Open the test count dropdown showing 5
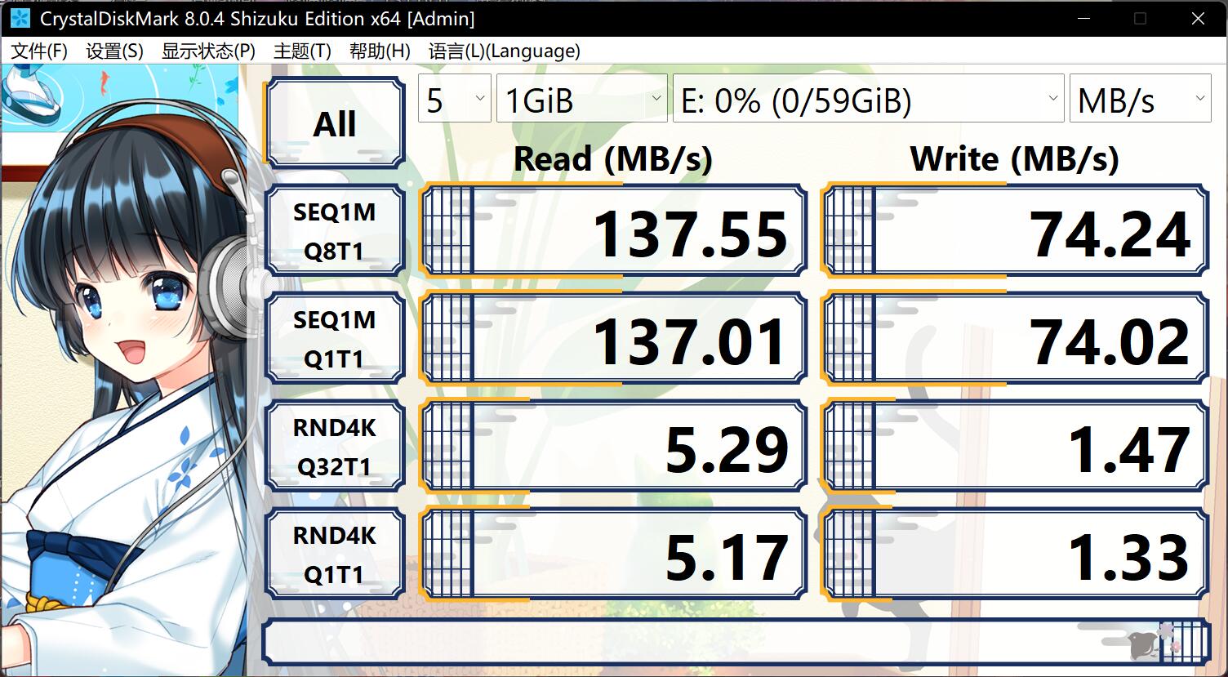The image size is (1228, 677). (455, 99)
